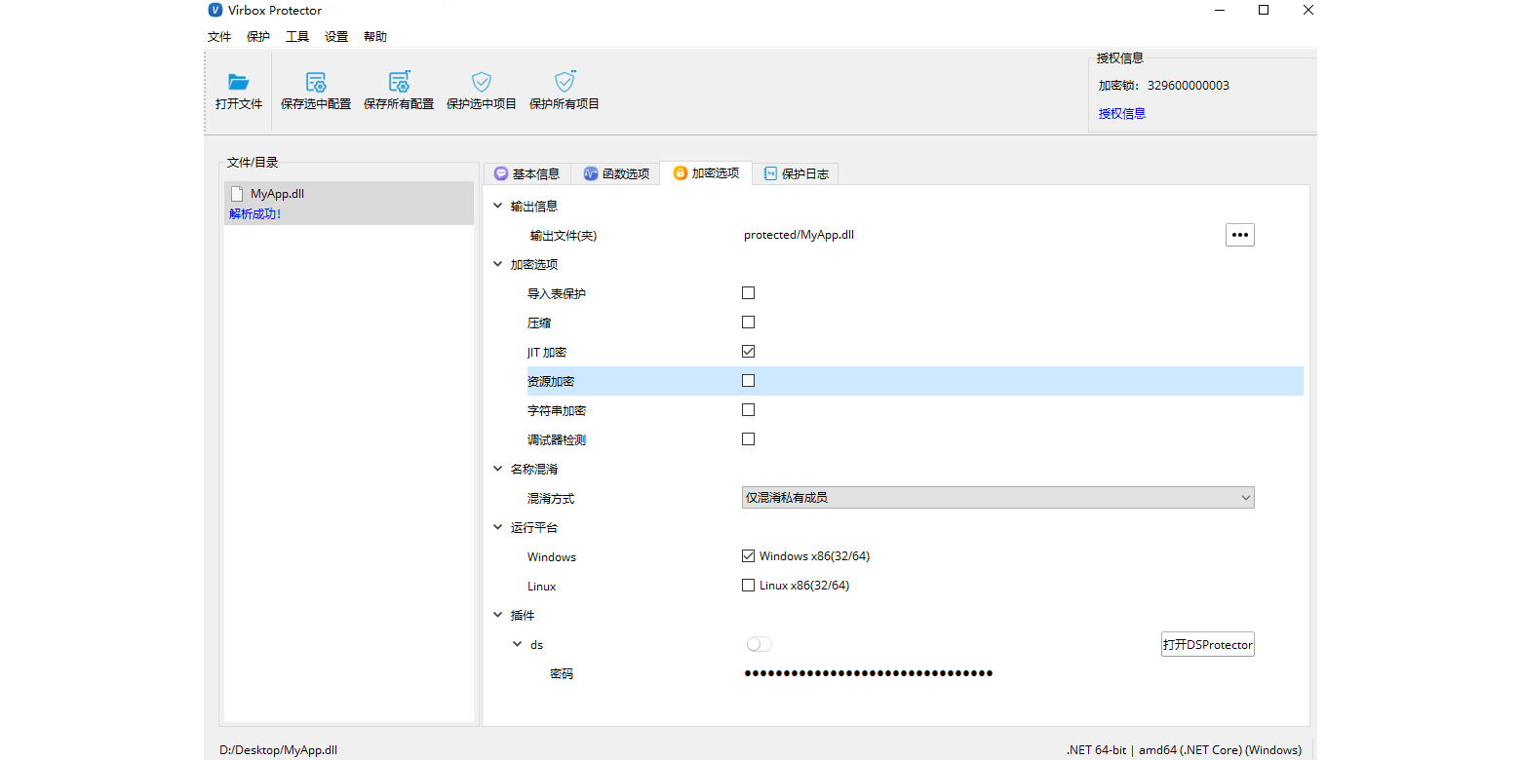This screenshot has height=760, width=1521.
Task: Click the 打开文件 open file icon
Action: click(239, 83)
